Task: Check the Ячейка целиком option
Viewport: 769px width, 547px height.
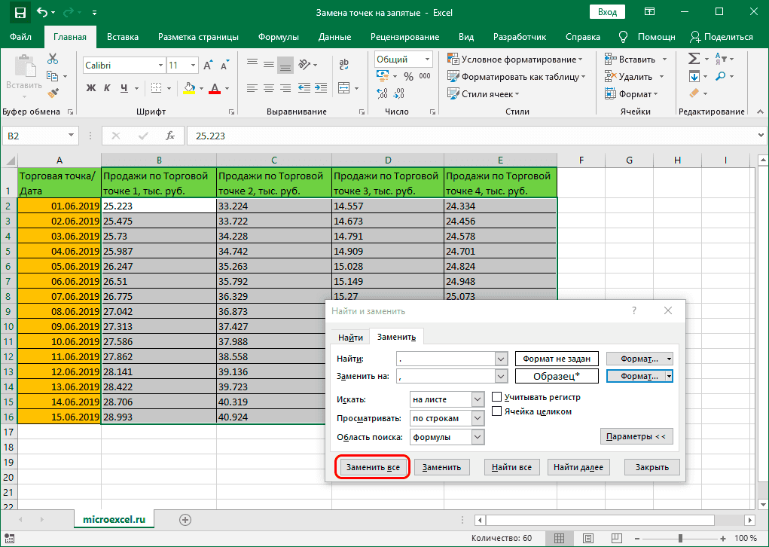Action: click(x=496, y=411)
